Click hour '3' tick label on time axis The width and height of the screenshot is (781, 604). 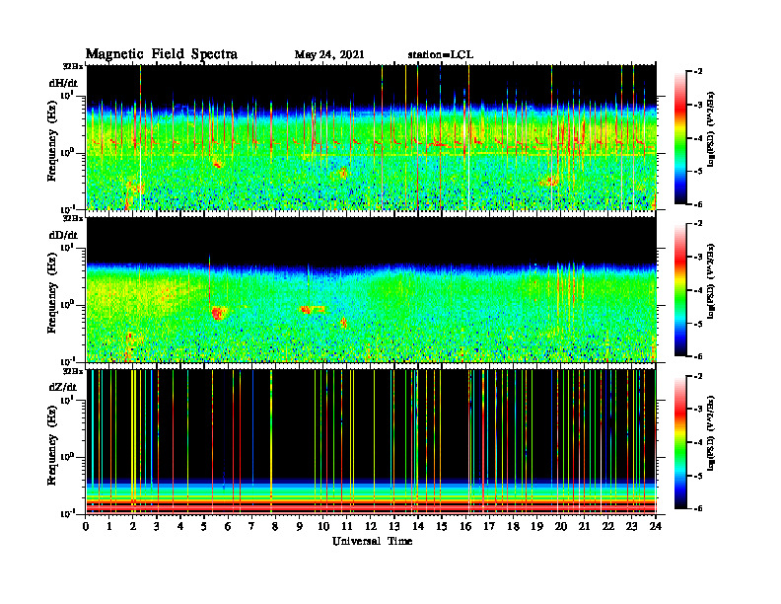coord(157,526)
